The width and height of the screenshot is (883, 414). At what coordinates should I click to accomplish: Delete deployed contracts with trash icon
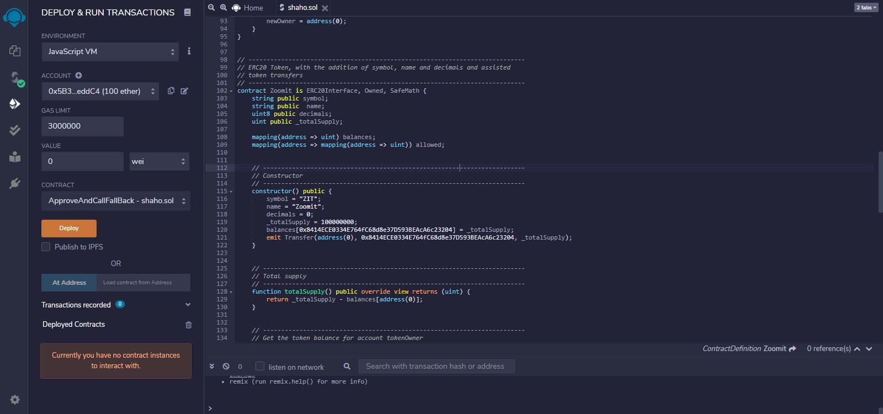(x=188, y=325)
